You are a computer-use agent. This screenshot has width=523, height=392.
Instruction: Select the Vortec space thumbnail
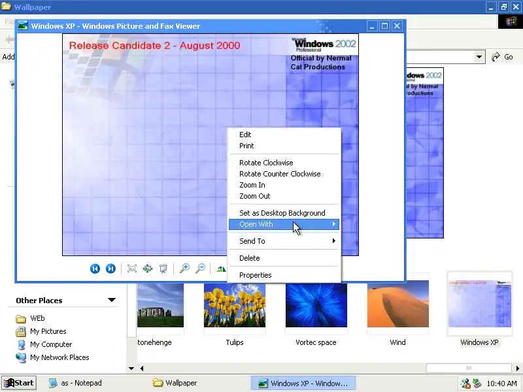[316, 305]
